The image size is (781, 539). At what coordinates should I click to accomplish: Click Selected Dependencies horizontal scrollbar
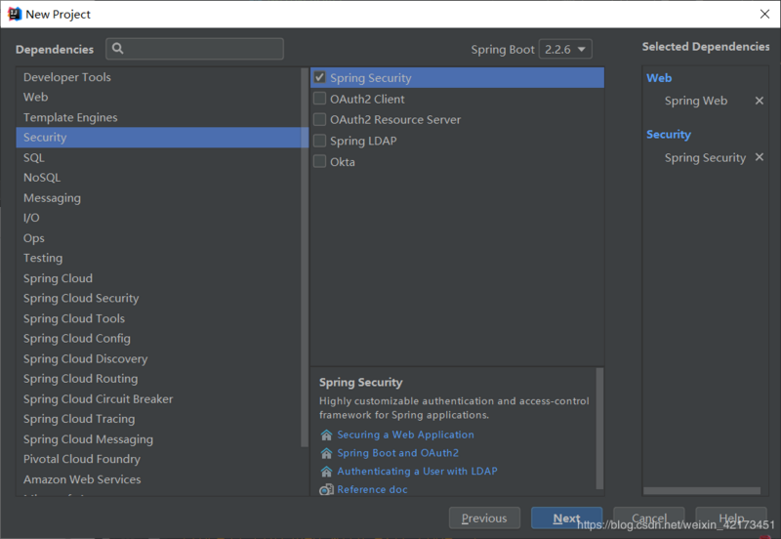702,491
